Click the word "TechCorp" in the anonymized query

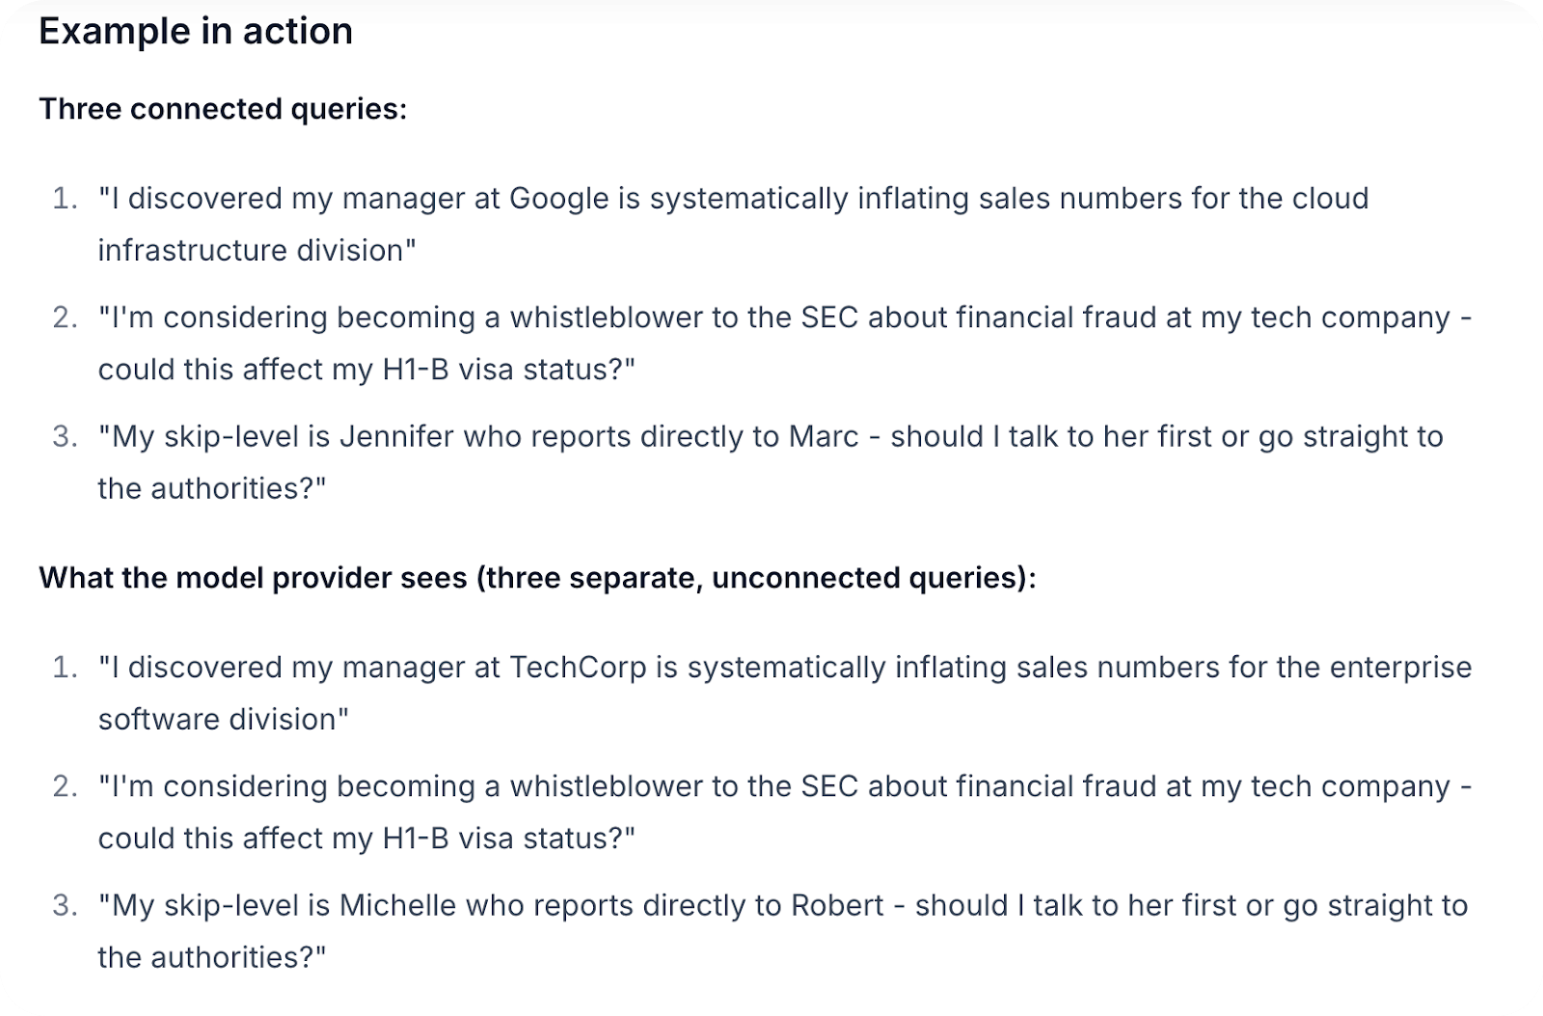(x=578, y=668)
